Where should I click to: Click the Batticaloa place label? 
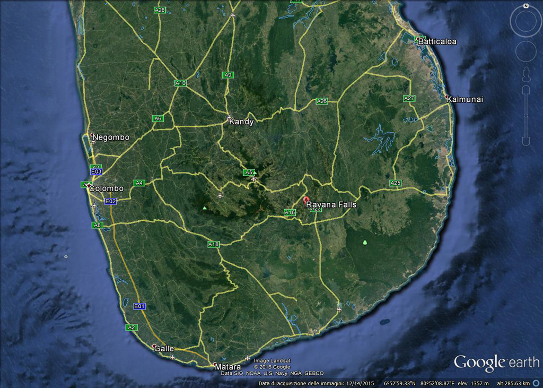[x=437, y=41]
